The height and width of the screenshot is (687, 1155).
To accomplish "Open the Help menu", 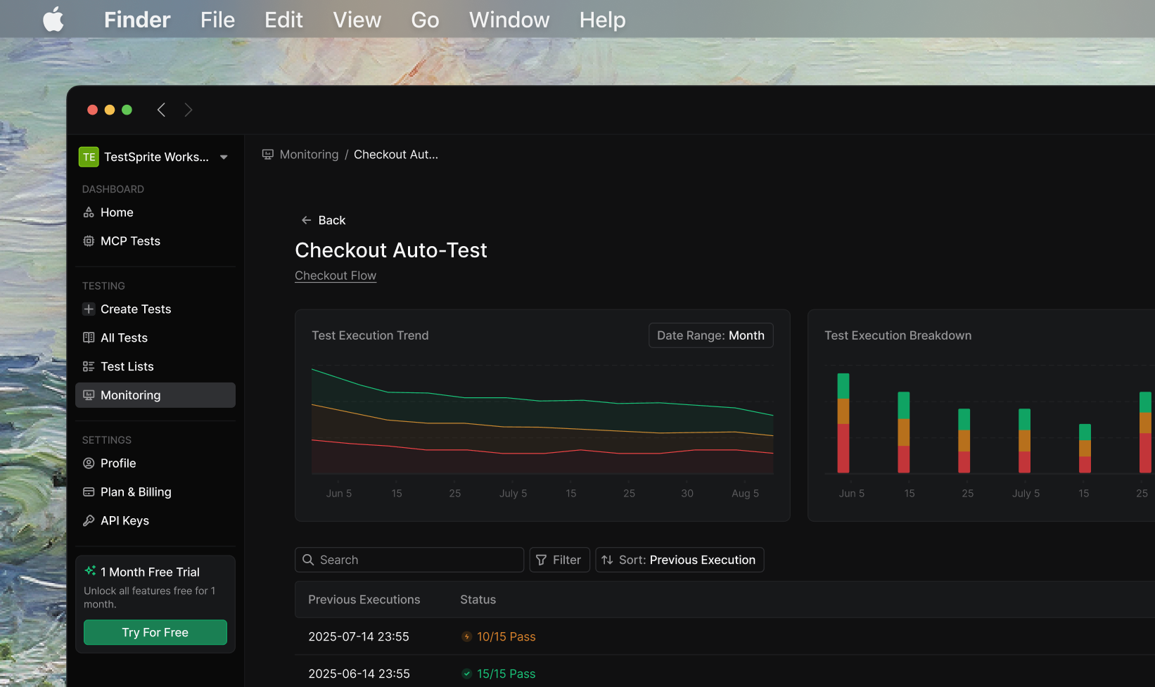I will [602, 20].
